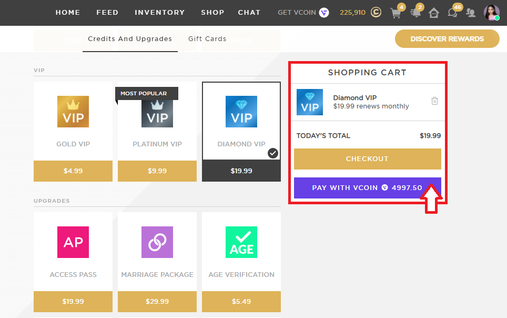
Task: Click the Pay With VCoin purple bar
Action: point(367,188)
